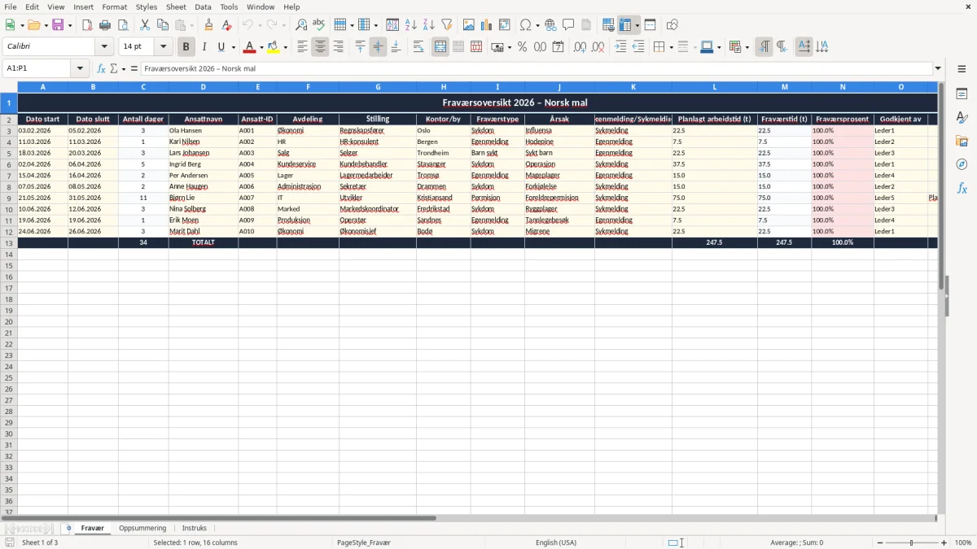Click the Copy icon
977x549 pixels.
(163, 25)
